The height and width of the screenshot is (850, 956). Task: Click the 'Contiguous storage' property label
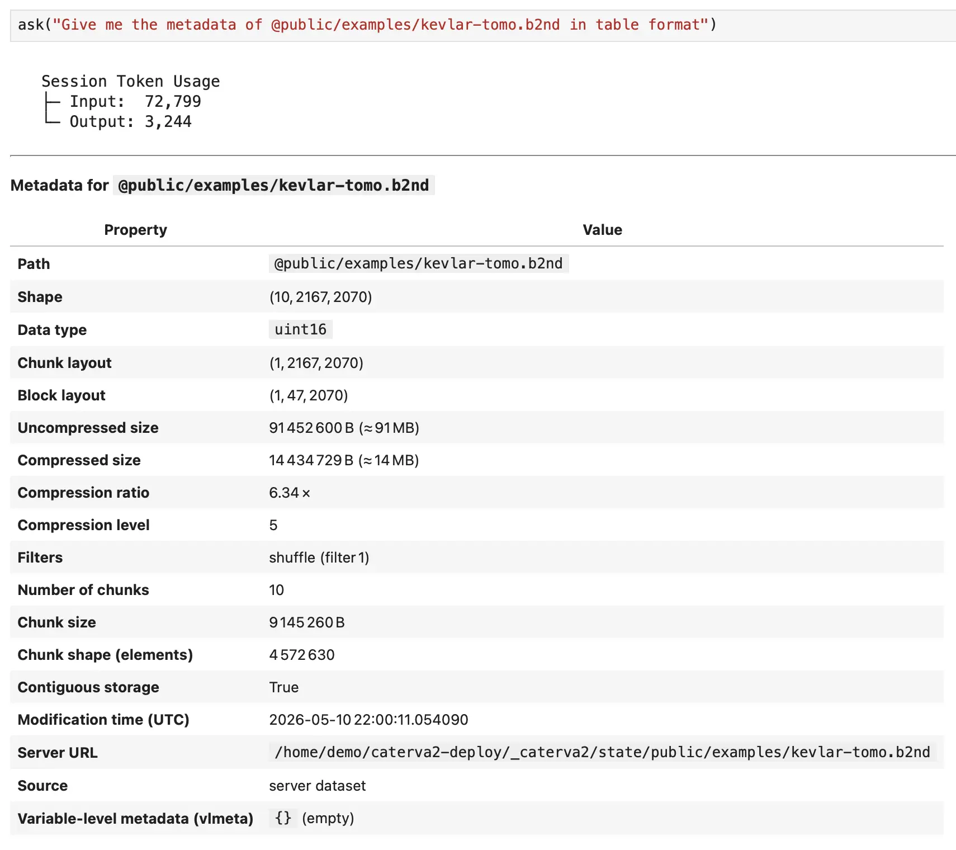click(88, 687)
